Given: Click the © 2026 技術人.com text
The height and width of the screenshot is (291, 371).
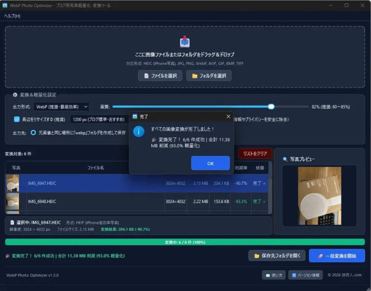Looking at the screenshot, I should point(345,275).
